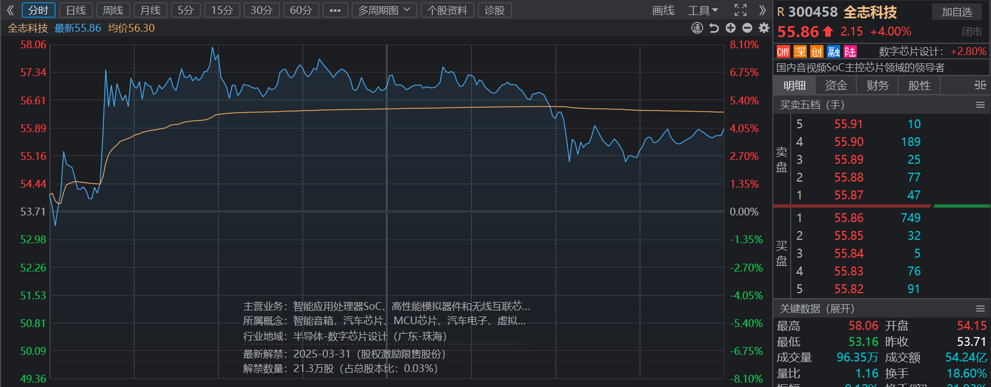Click the undo arrow icon
Viewport: 991px width, 387px height.
(714, 28)
